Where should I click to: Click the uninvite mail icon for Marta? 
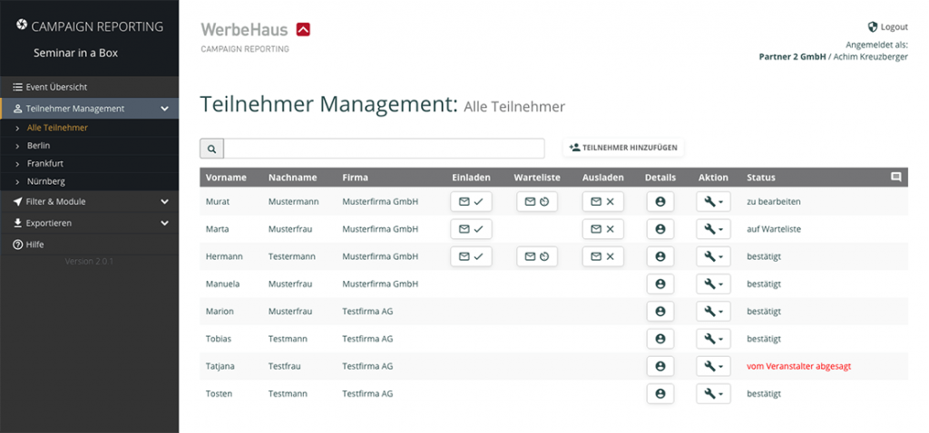(x=602, y=229)
